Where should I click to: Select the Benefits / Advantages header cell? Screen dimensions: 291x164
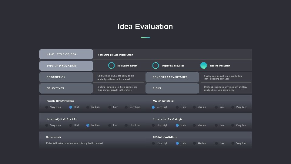click(170, 77)
